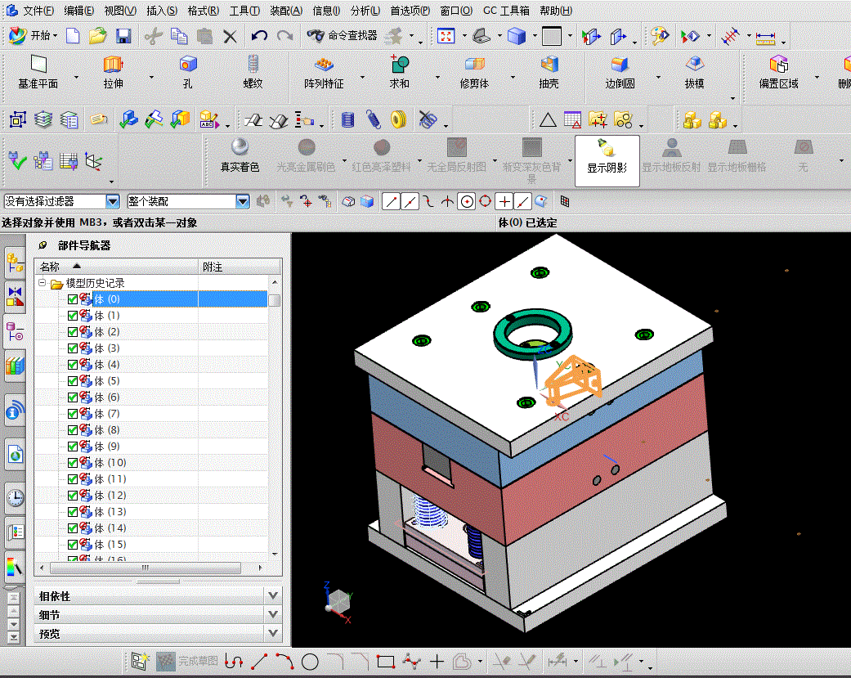The width and height of the screenshot is (851, 678).
Task: Click the 显示阴影 button
Action: click(607, 160)
